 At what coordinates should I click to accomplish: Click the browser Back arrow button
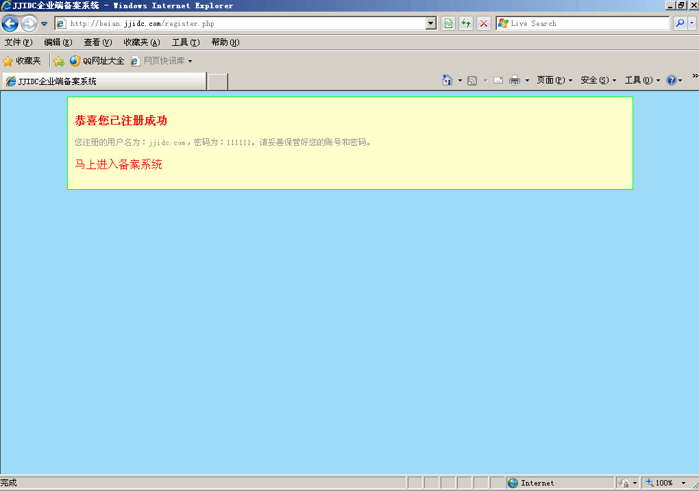click(x=10, y=24)
